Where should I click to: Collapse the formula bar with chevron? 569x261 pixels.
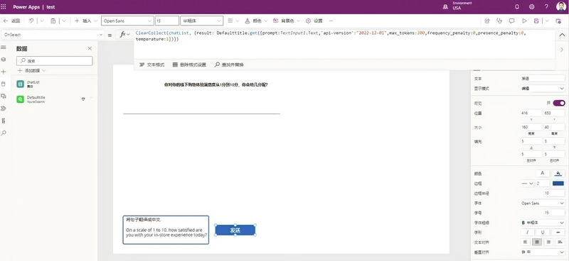coord(562,35)
